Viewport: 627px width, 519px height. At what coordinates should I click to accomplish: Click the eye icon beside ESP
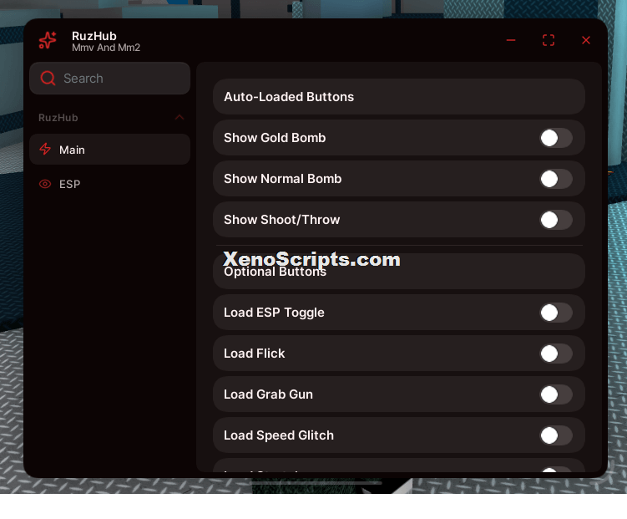[x=45, y=184]
